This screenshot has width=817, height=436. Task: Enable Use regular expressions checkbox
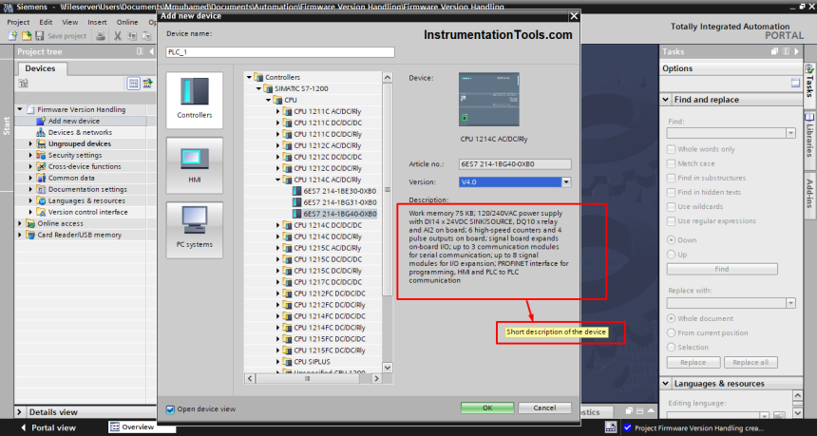671,221
